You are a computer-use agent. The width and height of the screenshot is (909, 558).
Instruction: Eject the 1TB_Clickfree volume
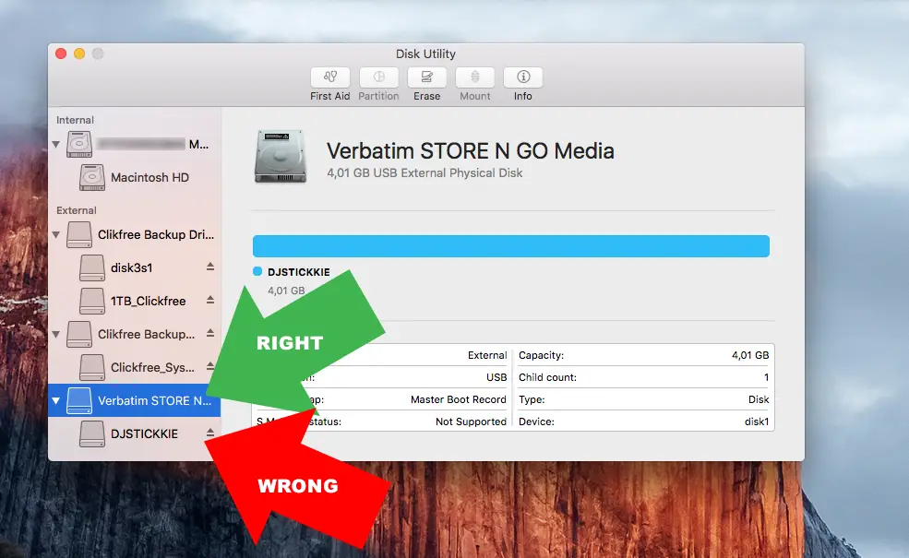click(210, 300)
